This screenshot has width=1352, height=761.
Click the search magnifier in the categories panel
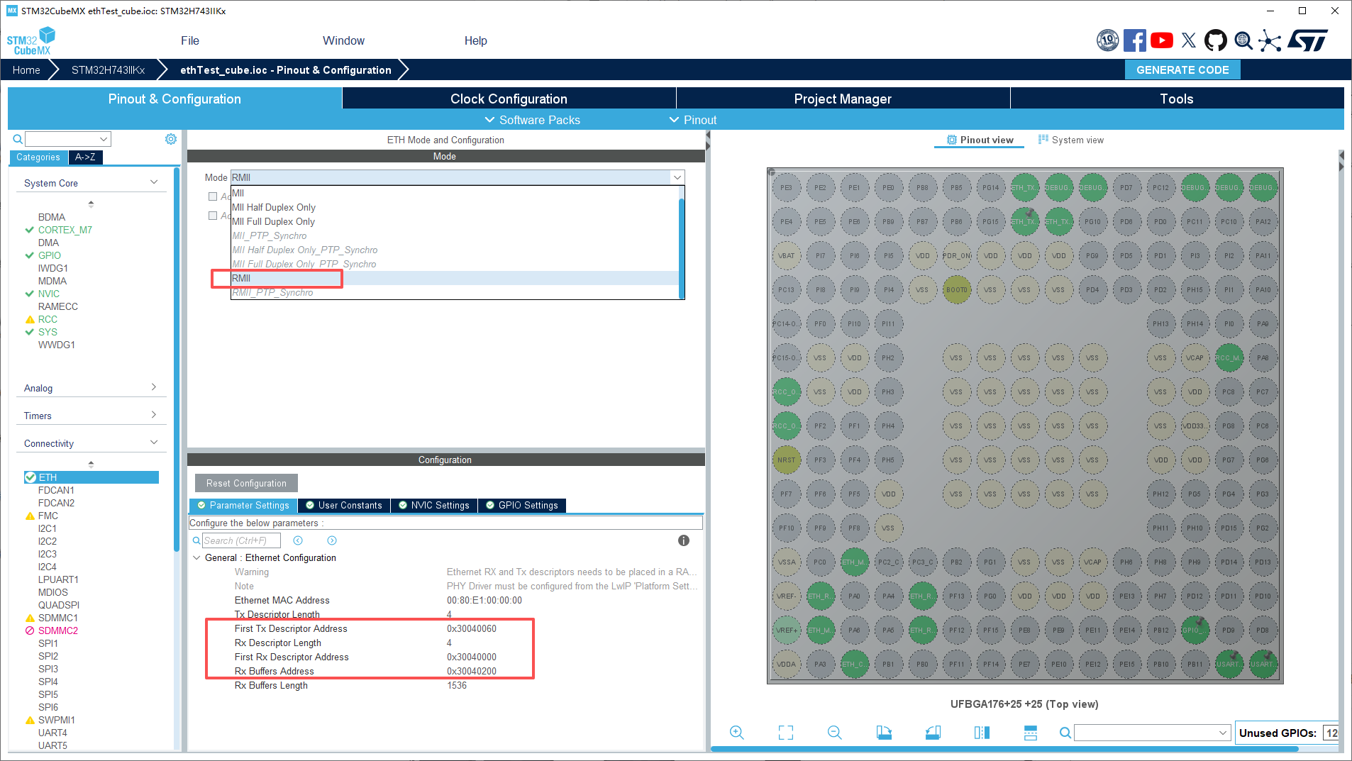[18, 139]
